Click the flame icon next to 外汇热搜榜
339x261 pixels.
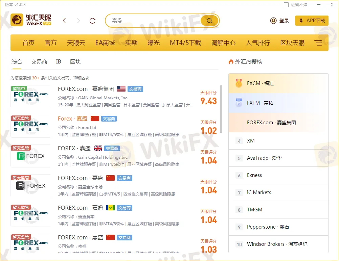pos(231,61)
